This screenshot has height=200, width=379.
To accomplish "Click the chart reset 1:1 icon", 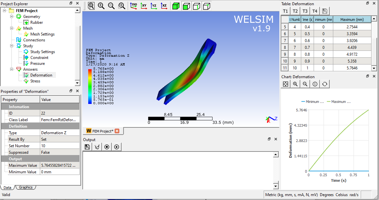I will tap(315, 84).
